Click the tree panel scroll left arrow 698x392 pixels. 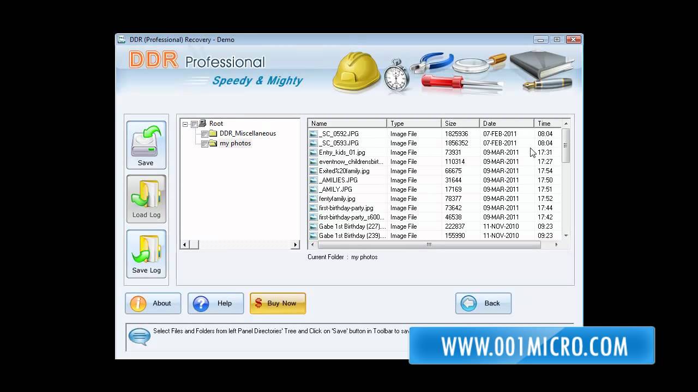point(184,245)
